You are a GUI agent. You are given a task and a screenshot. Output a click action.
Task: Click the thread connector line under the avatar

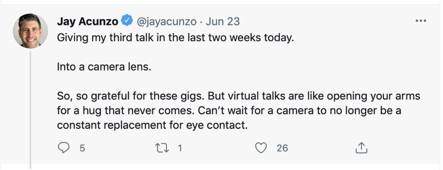coord(30,110)
